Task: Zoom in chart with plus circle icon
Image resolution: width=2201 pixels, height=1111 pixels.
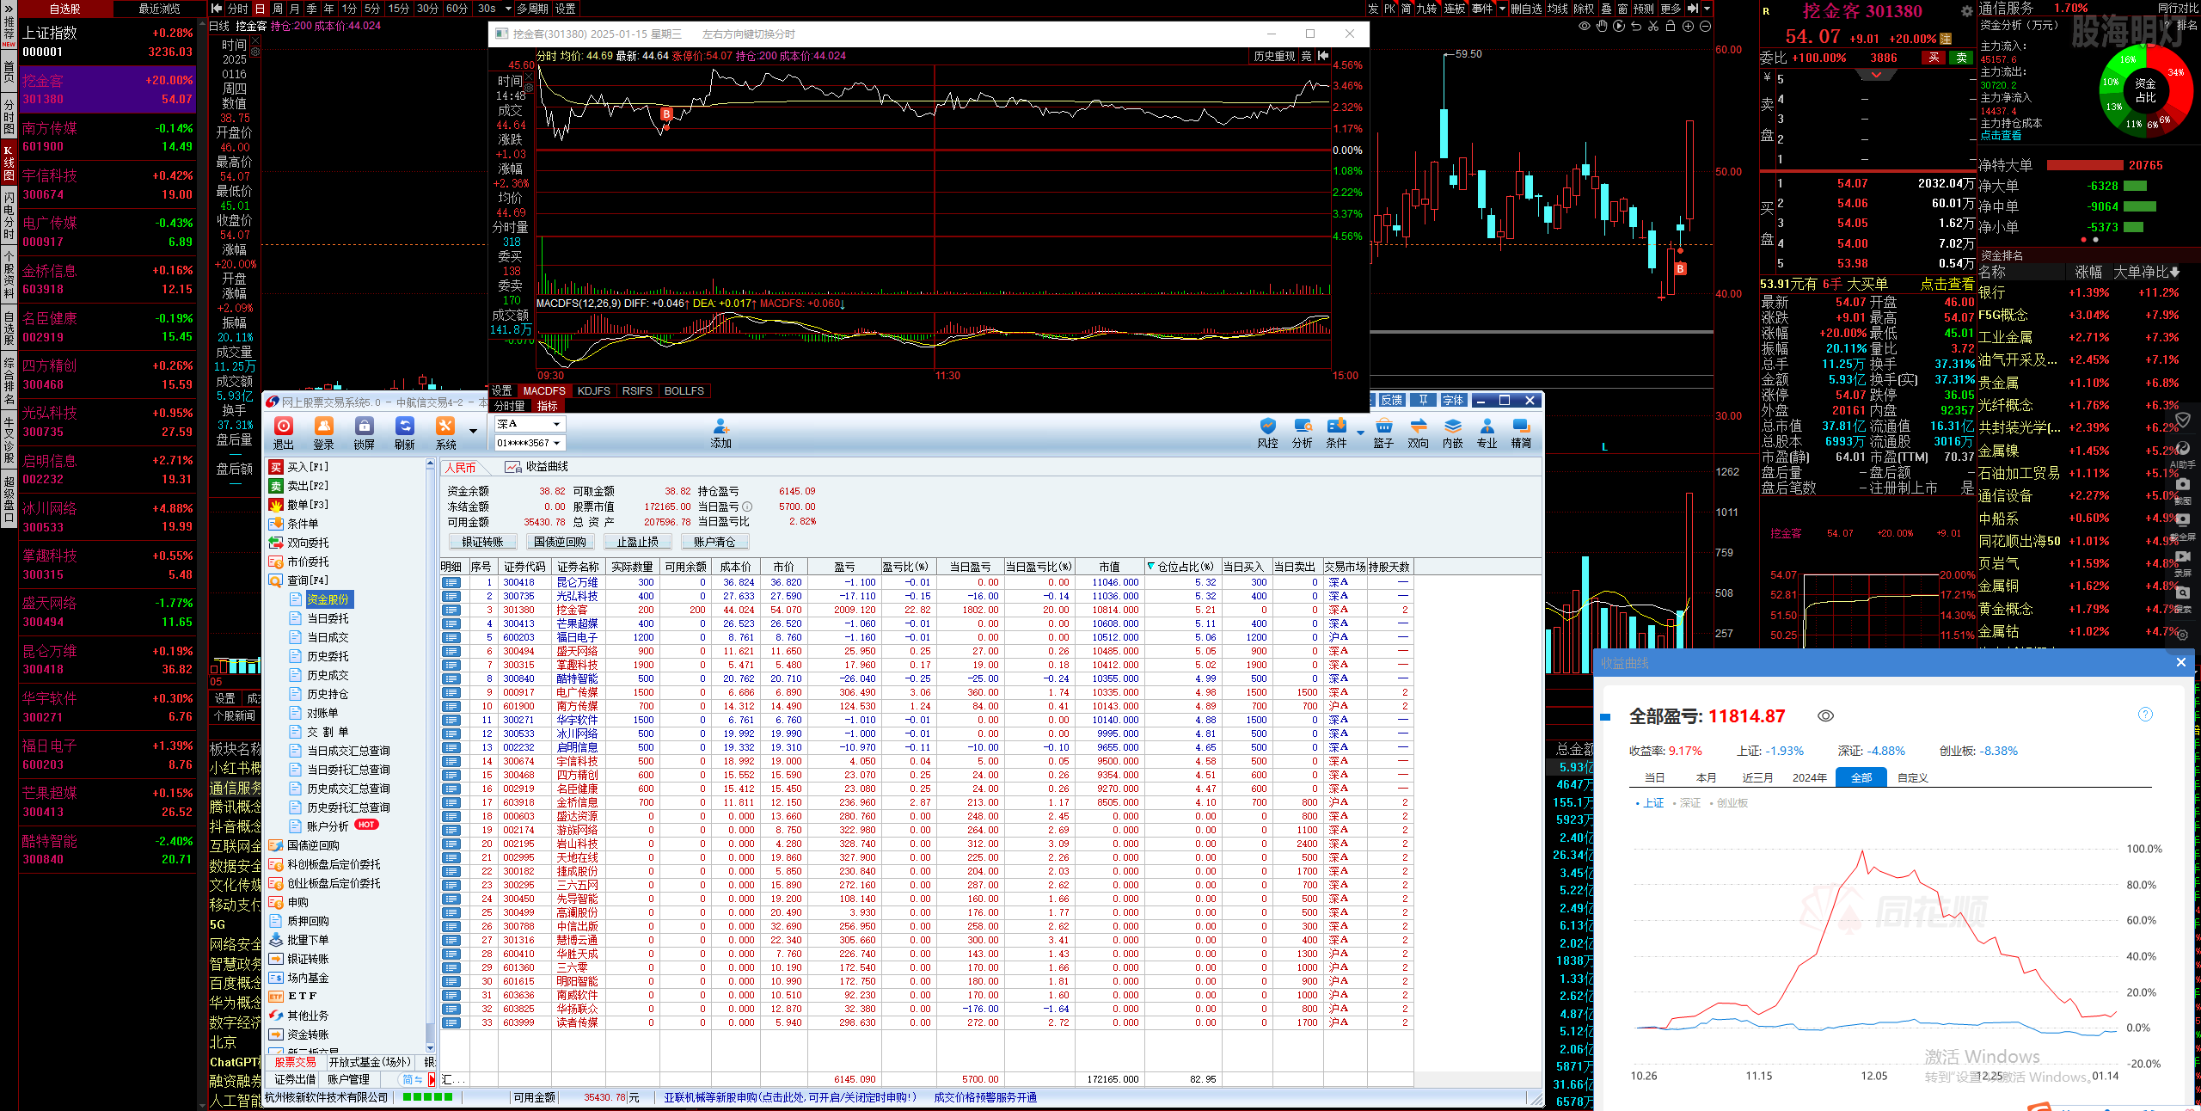Action: (1688, 27)
